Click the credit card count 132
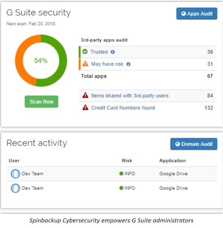Image resolution: width=223 pixels, height=228 pixels. coord(208,108)
